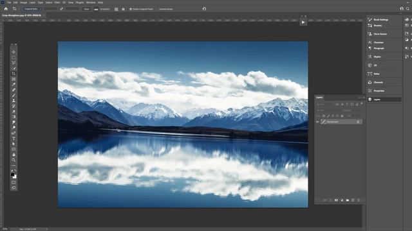Select the Eyedropper tool
The image size is (412, 231).
tap(14, 84)
